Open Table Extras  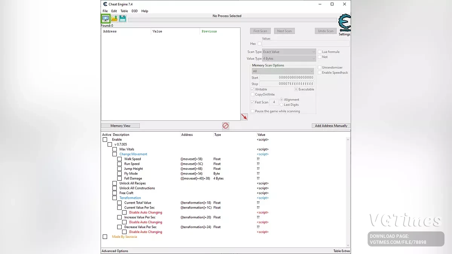342,251
